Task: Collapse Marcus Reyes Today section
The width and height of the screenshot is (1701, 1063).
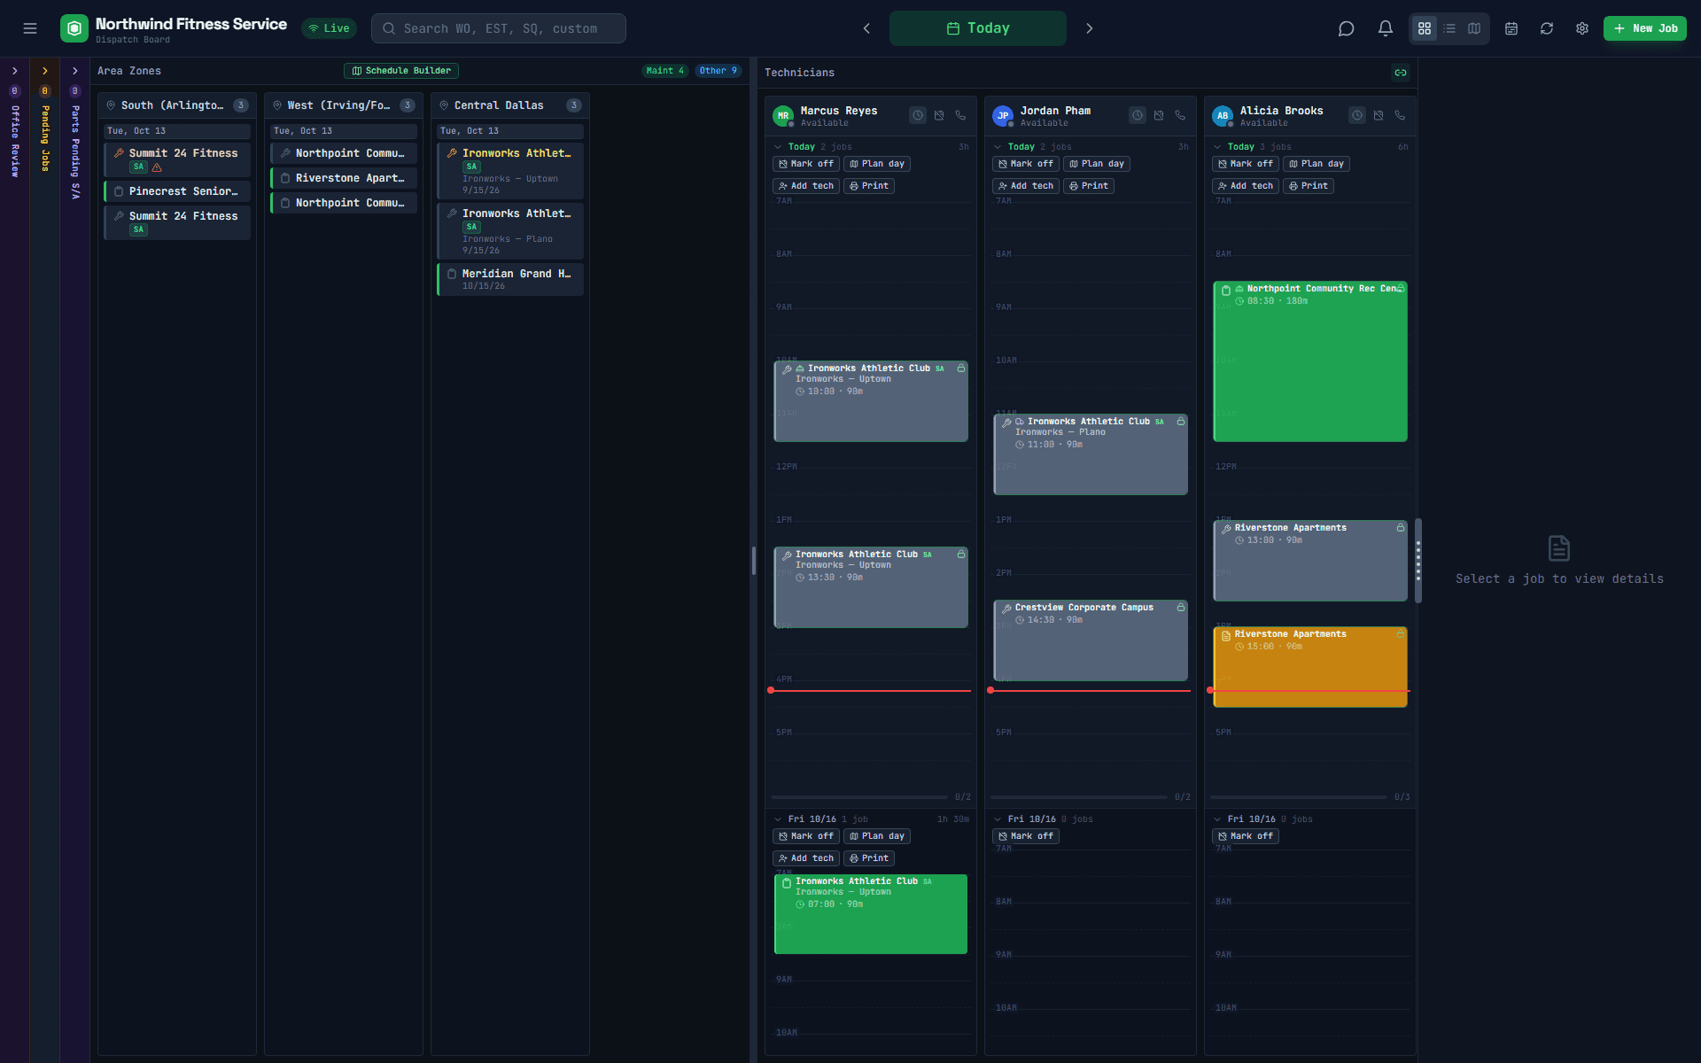Action: 778,147
